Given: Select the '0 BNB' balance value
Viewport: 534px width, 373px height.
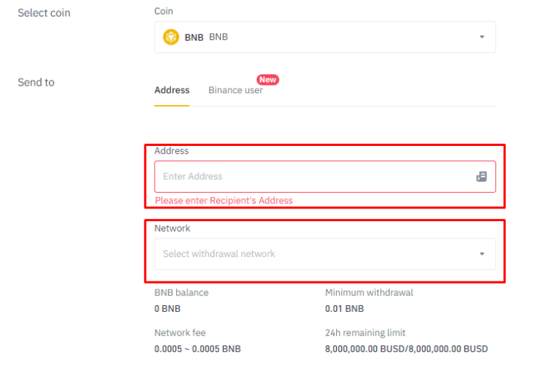Looking at the screenshot, I should pos(167,309).
